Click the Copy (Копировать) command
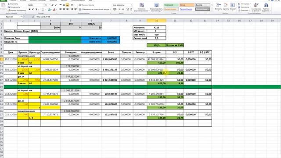Image resolution: width=281 pixels, height=158 pixels. [14, 7]
